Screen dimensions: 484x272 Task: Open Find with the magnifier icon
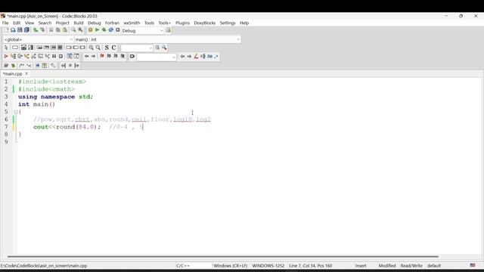(73, 30)
